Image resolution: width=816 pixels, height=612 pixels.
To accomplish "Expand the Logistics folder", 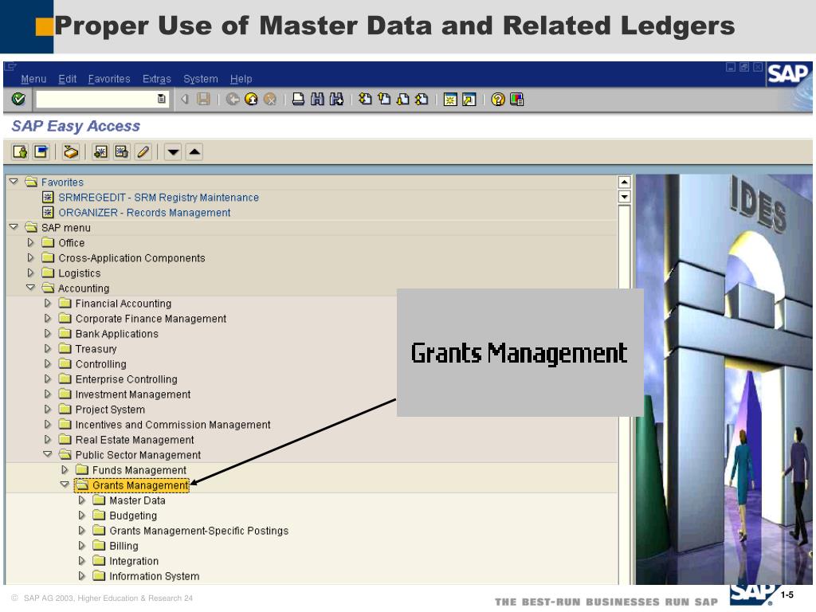I will pyautogui.click(x=30, y=273).
